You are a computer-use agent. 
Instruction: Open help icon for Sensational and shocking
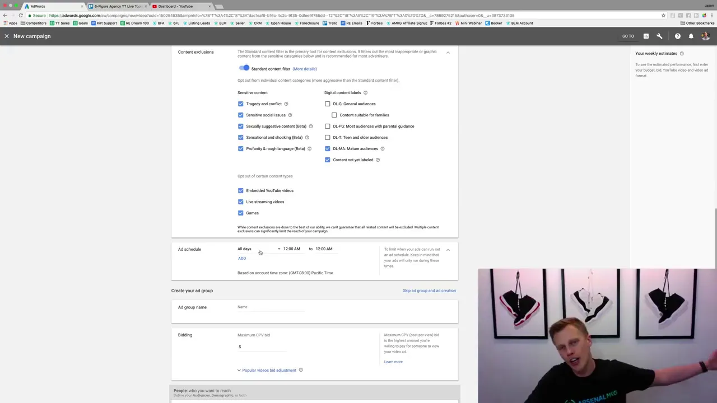tap(307, 137)
